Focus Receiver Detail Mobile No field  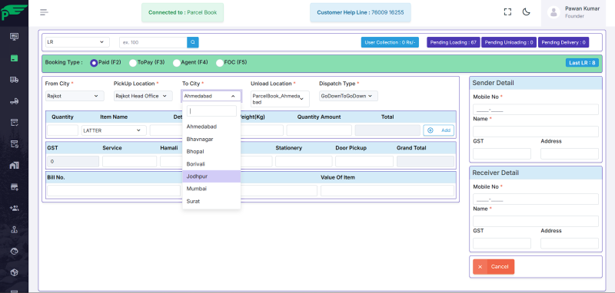pos(535,199)
